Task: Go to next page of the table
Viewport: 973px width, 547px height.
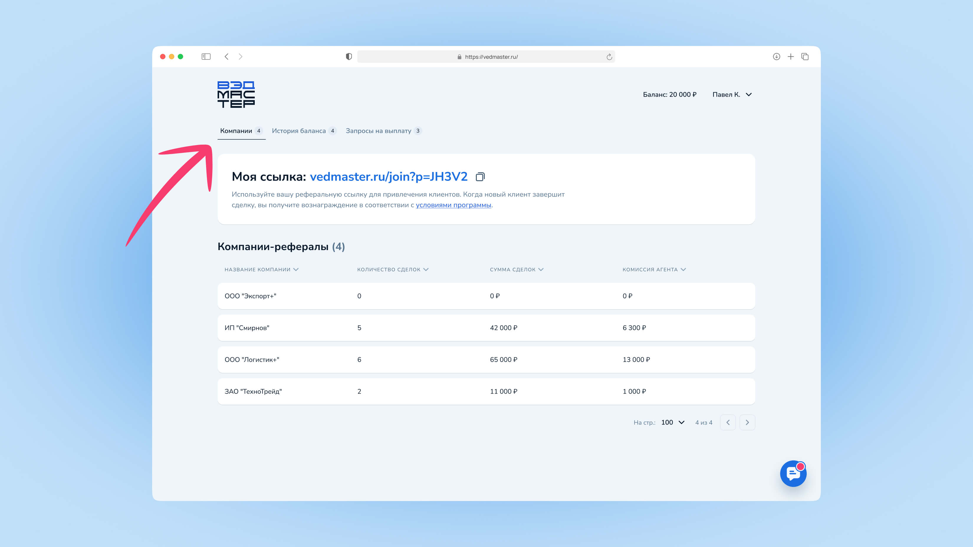Action: [x=747, y=422]
